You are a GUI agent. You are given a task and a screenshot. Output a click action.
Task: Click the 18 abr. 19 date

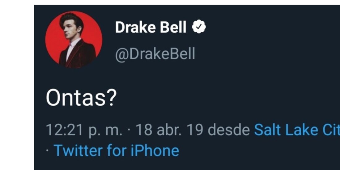(x=169, y=130)
